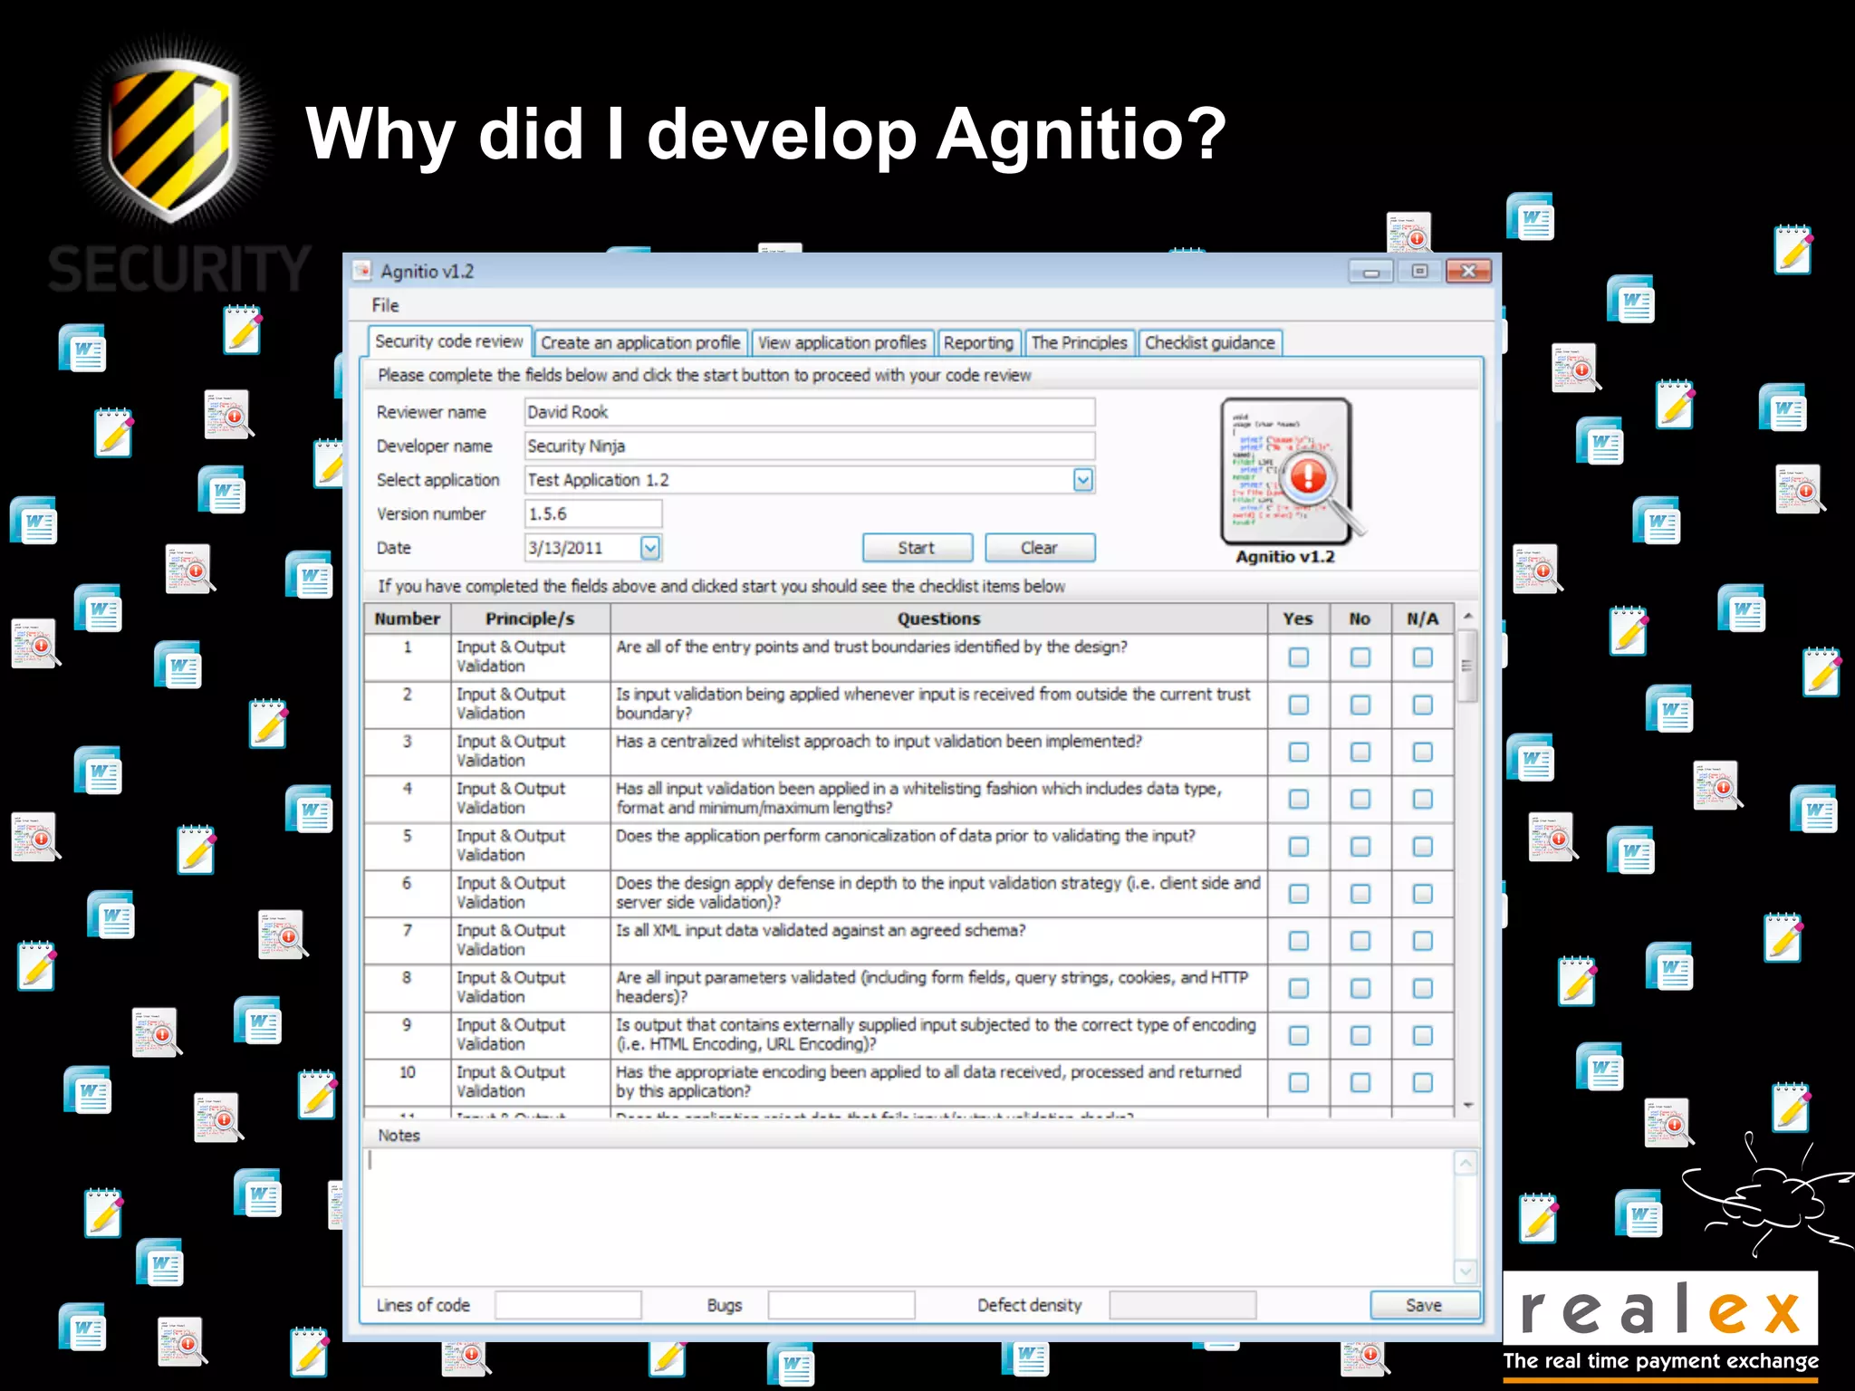
Task: Open The Principles tab
Action: [x=1079, y=342]
